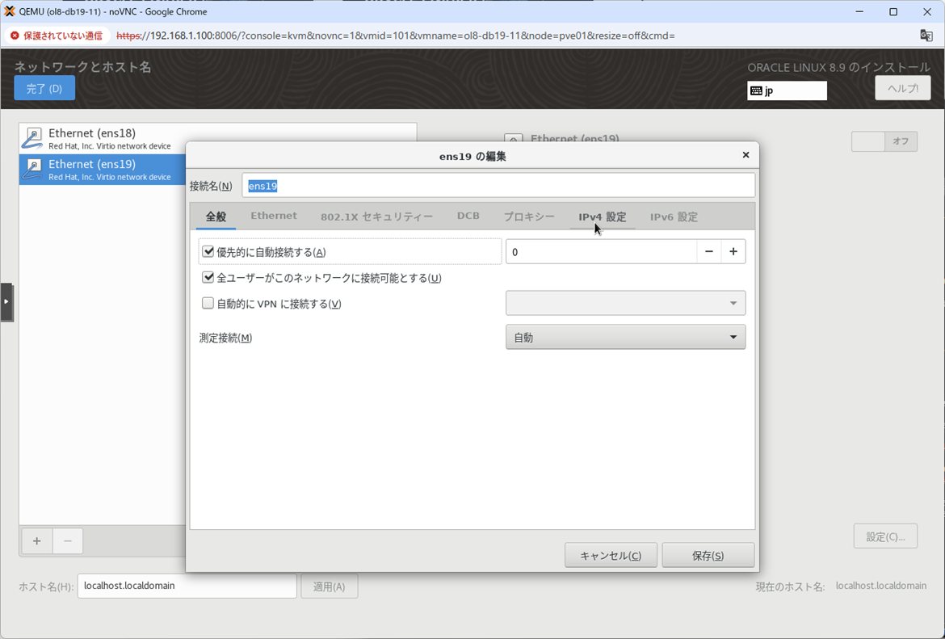
Task: Switch to the Ethernet tab
Action: click(x=274, y=216)
